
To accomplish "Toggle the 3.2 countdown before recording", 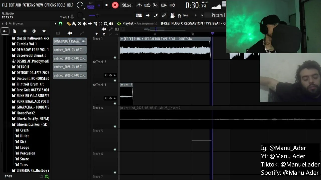I will 155,5.
